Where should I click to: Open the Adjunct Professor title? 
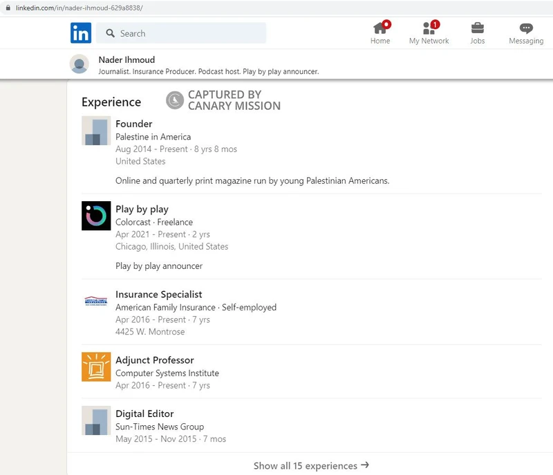155,360
